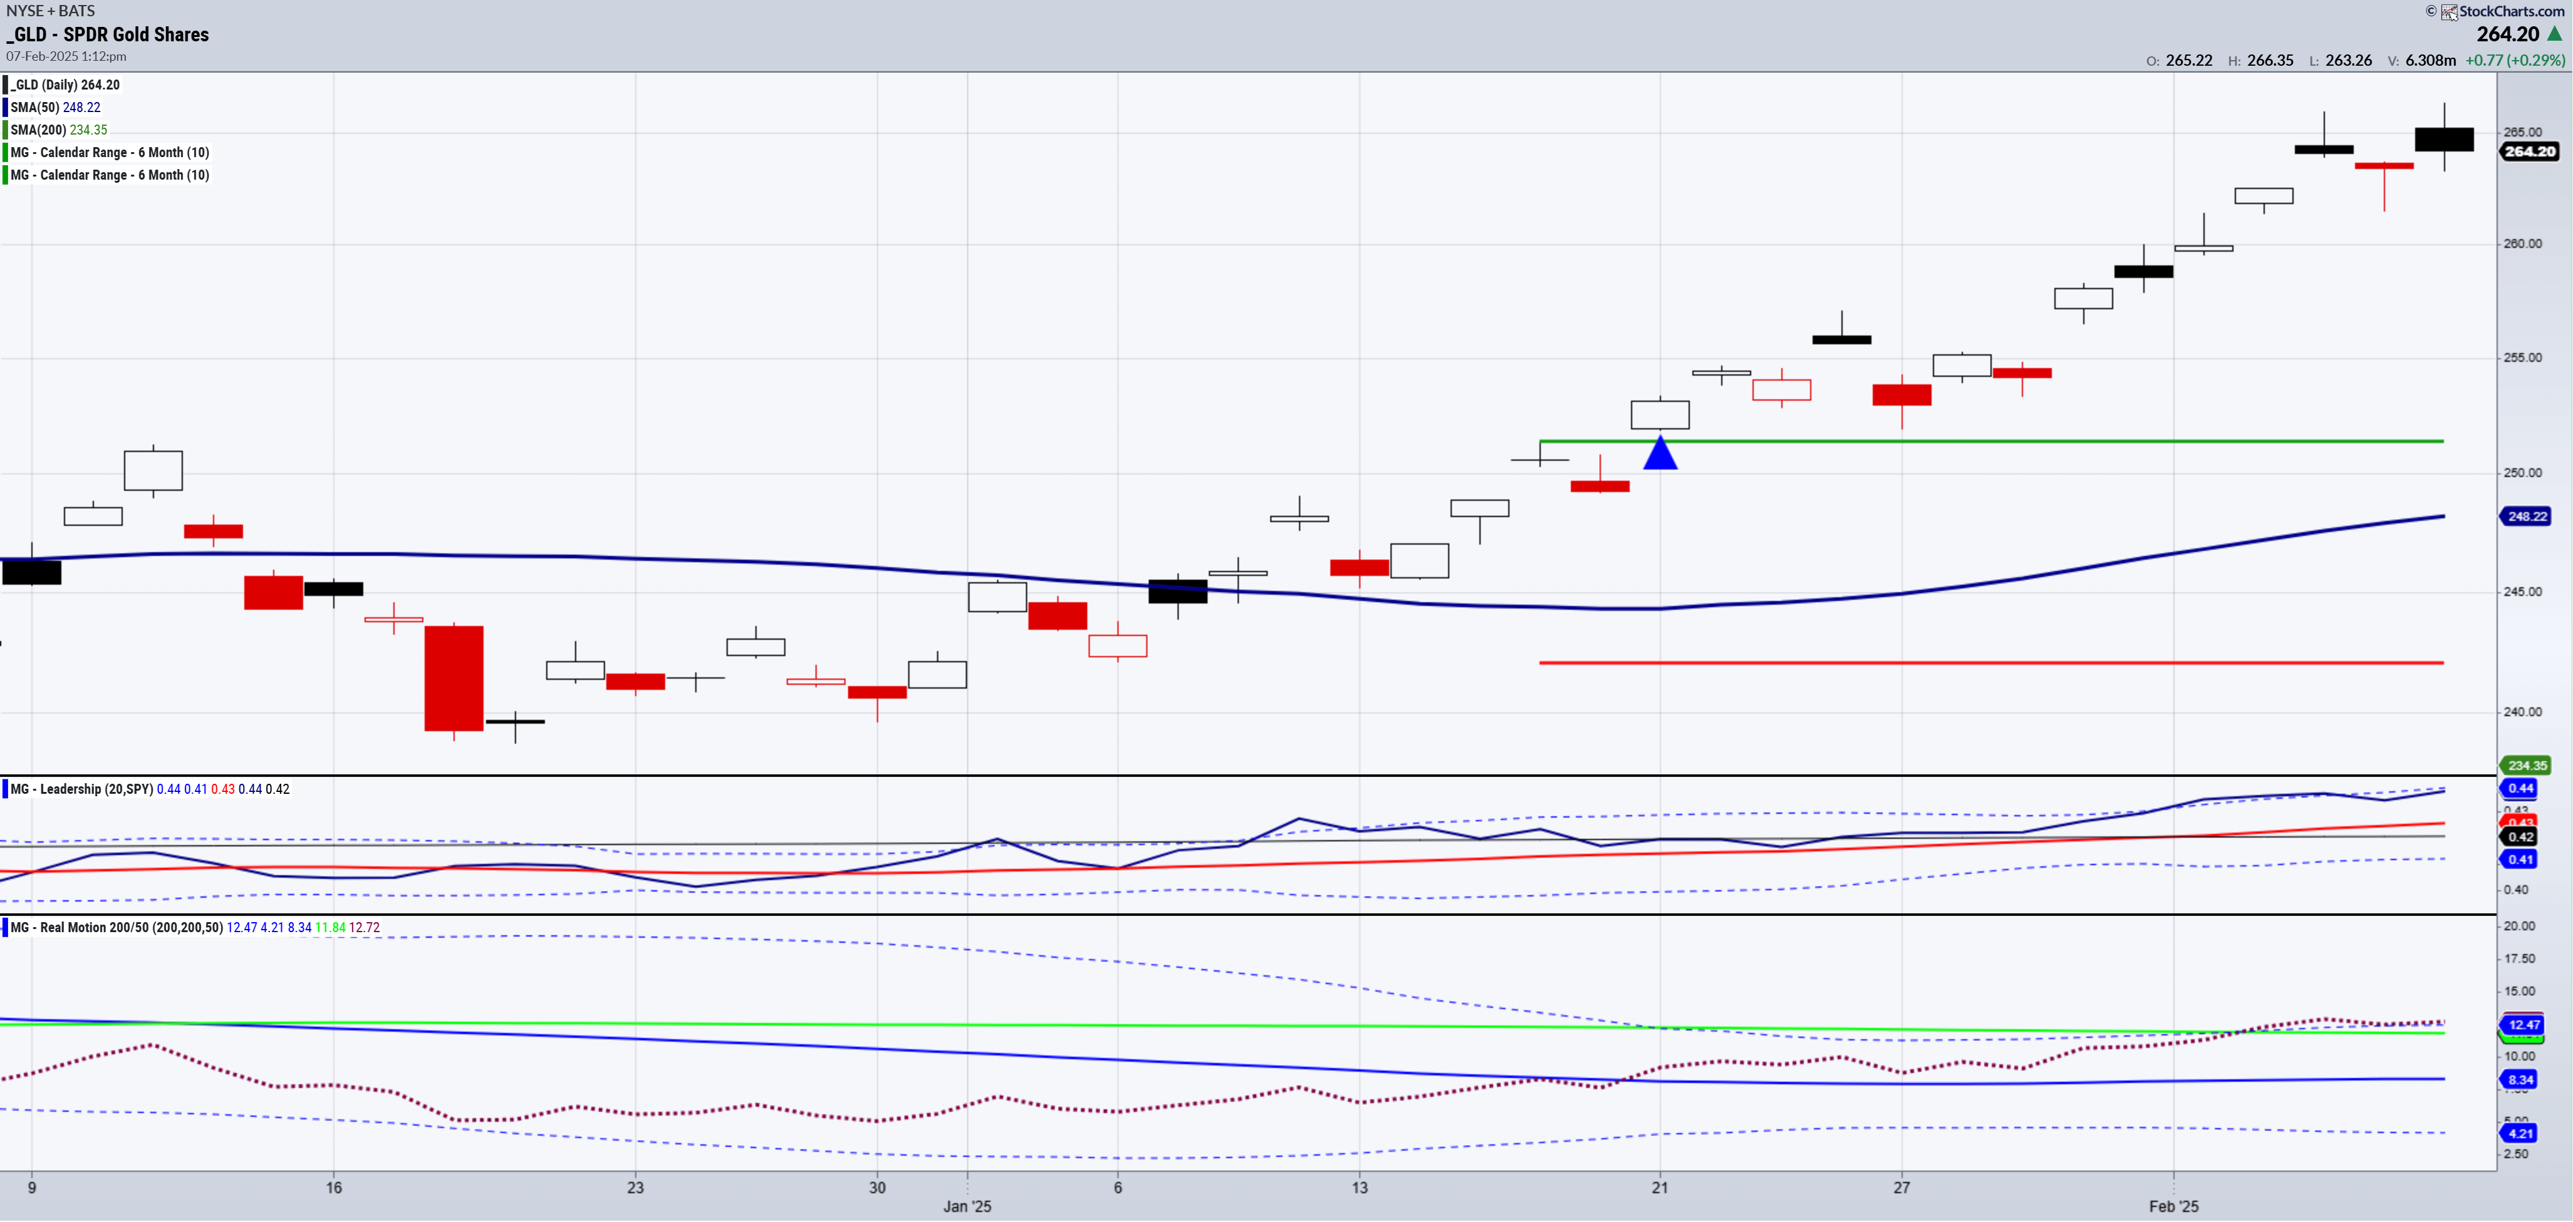
Task: Click the 13 date axis label
Action: click(1359, 1188)
